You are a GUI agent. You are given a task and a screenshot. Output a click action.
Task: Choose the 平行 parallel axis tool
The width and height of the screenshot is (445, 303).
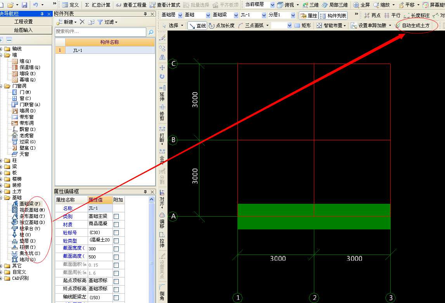point(392,15)
